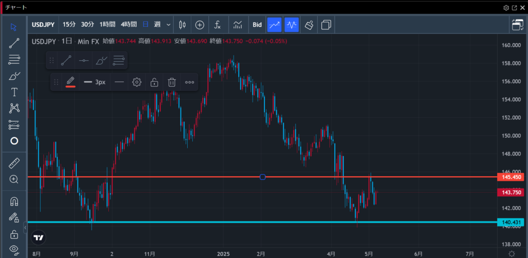
Task: Select the Text tool
Action: [x=14, y=92]
